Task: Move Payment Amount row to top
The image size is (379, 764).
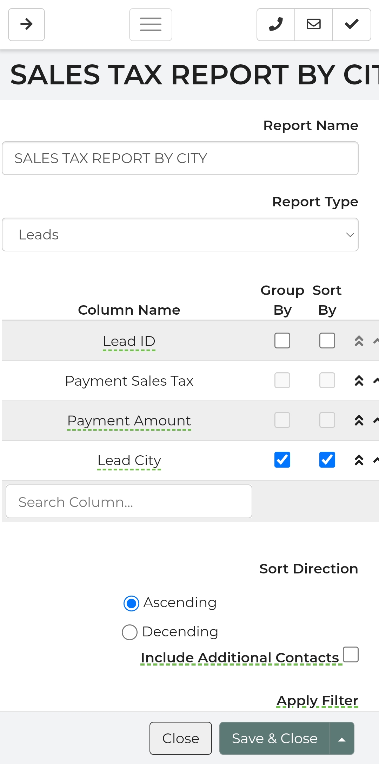Action: (x=359, y=420)
